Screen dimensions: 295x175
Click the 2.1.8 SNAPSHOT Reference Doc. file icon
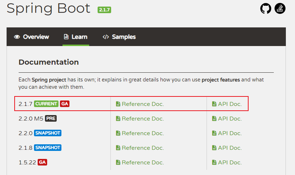click(118, 148)
